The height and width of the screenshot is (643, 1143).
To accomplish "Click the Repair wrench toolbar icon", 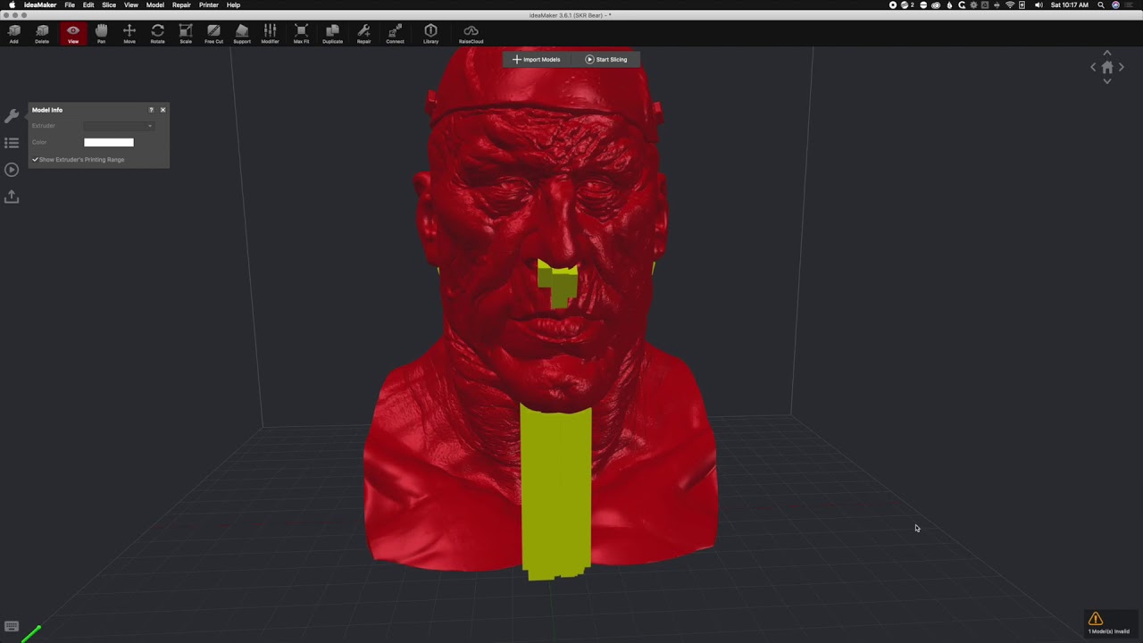I will click(363, 34).
